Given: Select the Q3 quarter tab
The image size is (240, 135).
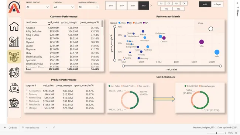Looking at the screenshot, I should (x=176, y=3).
